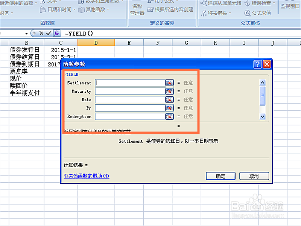Click the formula bar text =YIELD()
The width and height of the screenshot is (301, 226).
pyautogui.click(x=79, y=34)
